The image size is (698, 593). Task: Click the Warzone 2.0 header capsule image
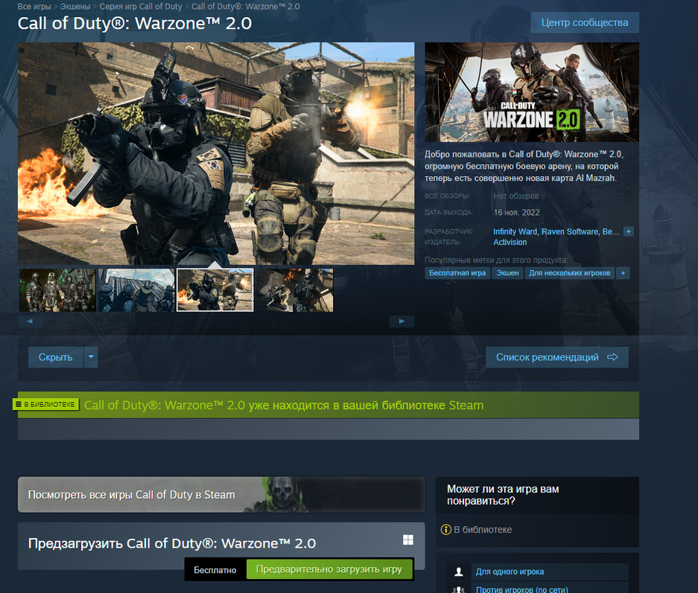[x=532, y=92]
